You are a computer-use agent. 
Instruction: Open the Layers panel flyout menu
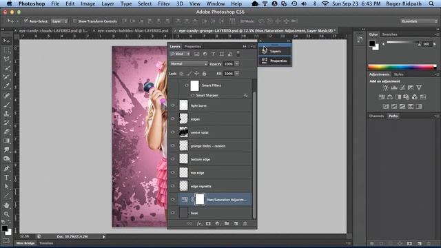pyautogui.click(x=253, y=46)
